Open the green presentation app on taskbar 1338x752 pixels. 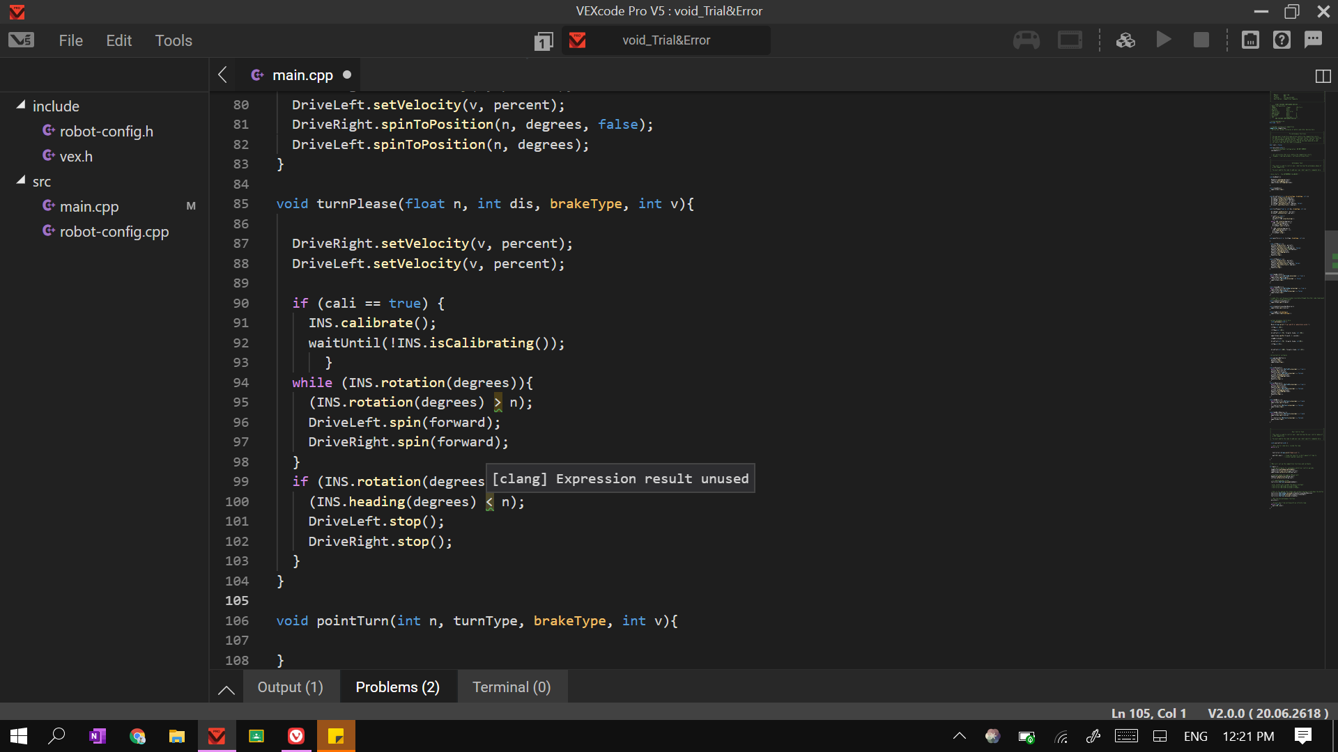[x=256, y=736]
